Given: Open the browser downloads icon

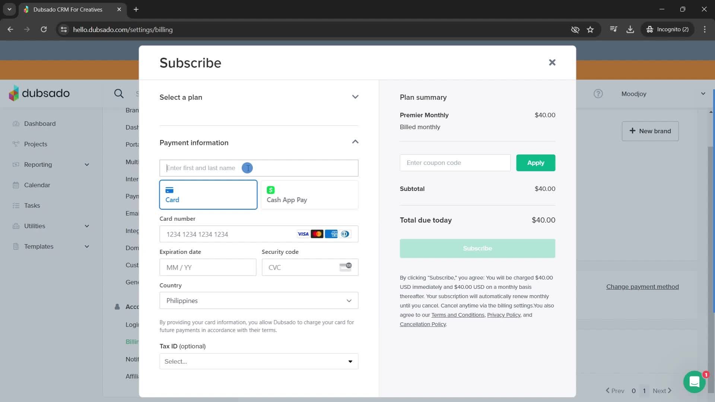Looking at the screenshot, I should click(630, 29).
